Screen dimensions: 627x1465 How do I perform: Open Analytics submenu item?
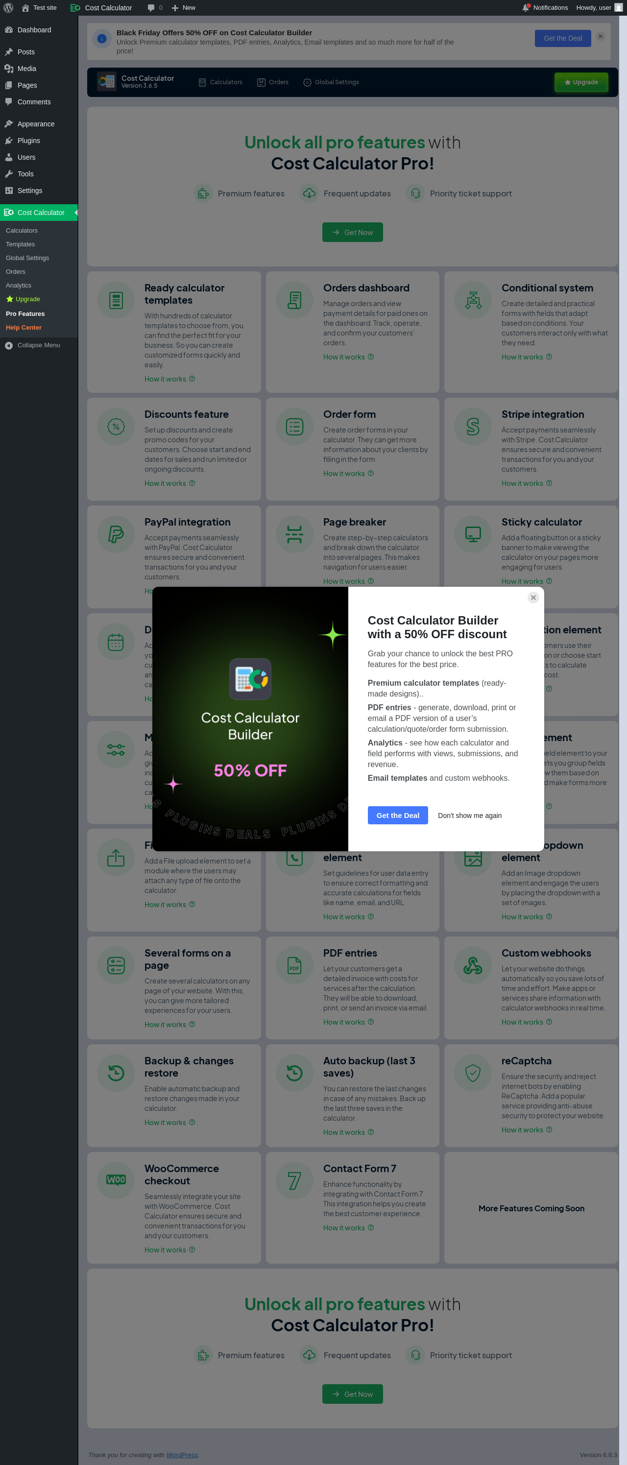point(18,285)
